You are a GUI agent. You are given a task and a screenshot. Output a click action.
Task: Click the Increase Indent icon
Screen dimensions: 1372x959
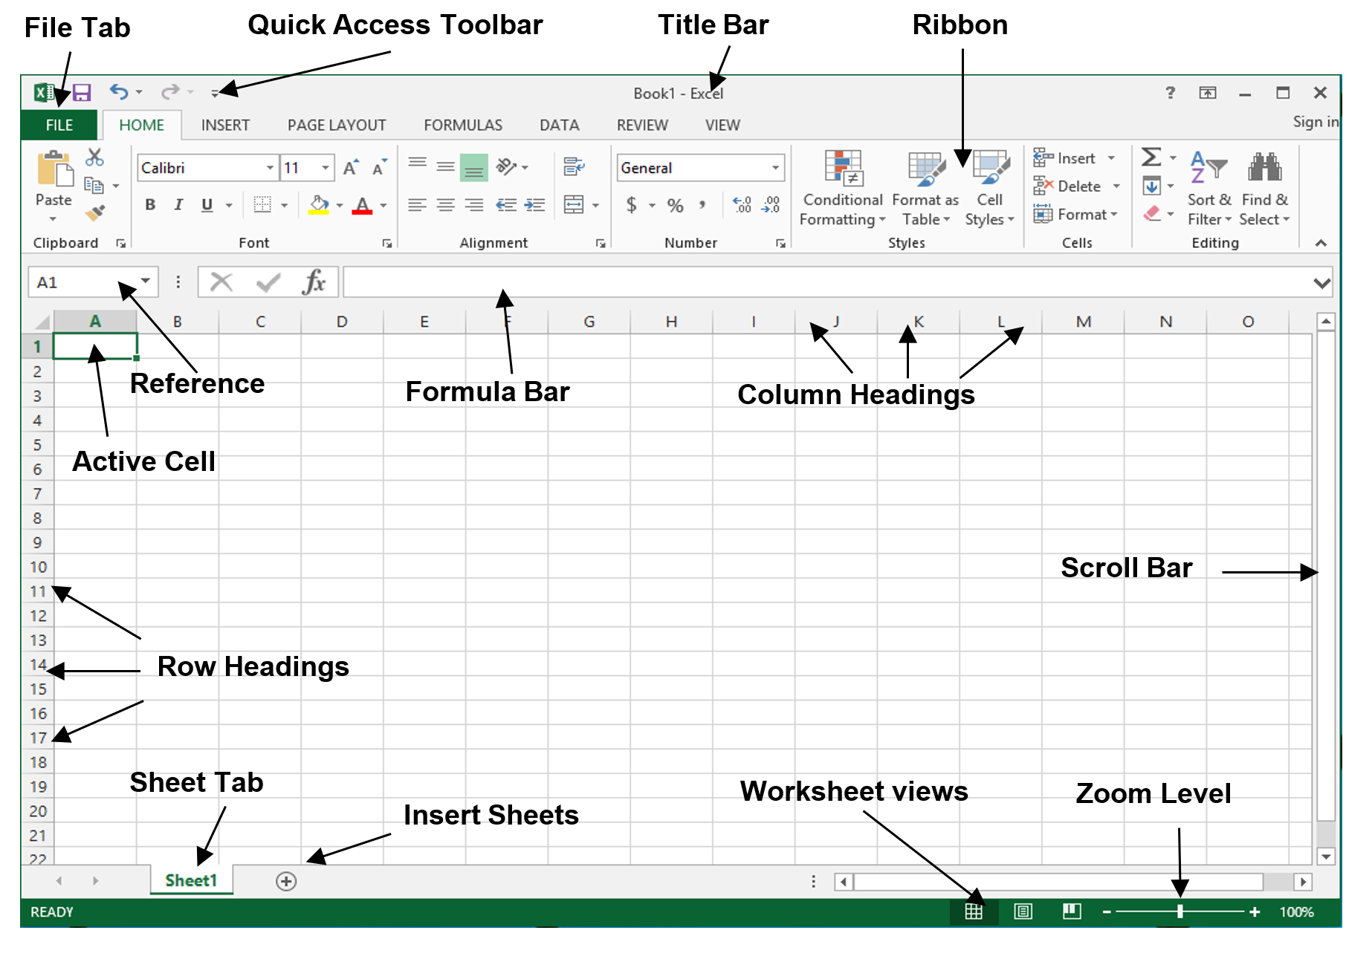(534, 205)
